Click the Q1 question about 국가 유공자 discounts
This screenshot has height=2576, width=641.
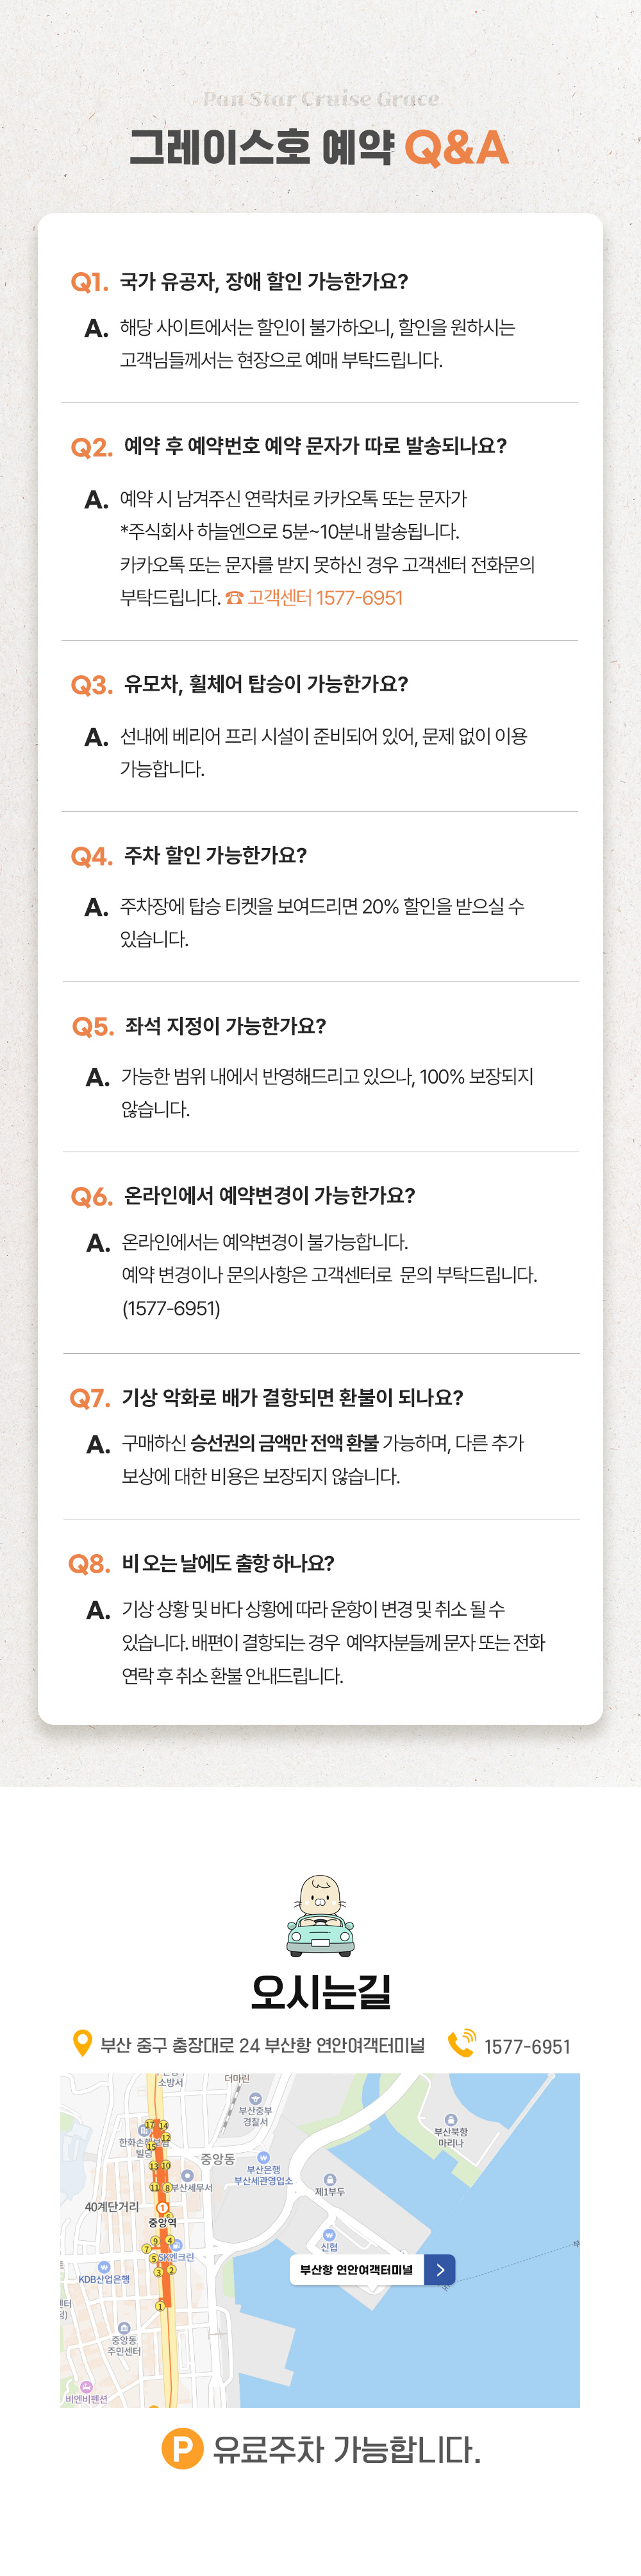tap(263, 281)
